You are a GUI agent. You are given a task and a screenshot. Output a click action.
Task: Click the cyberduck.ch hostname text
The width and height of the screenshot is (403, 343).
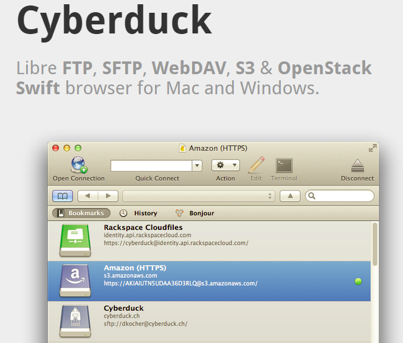122,316
